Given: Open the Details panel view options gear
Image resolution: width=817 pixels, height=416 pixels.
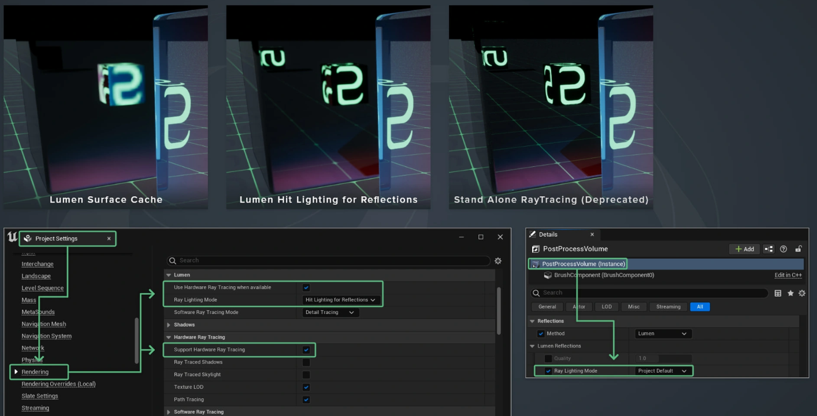Looking at the screenshot, I should click(802, 293).
